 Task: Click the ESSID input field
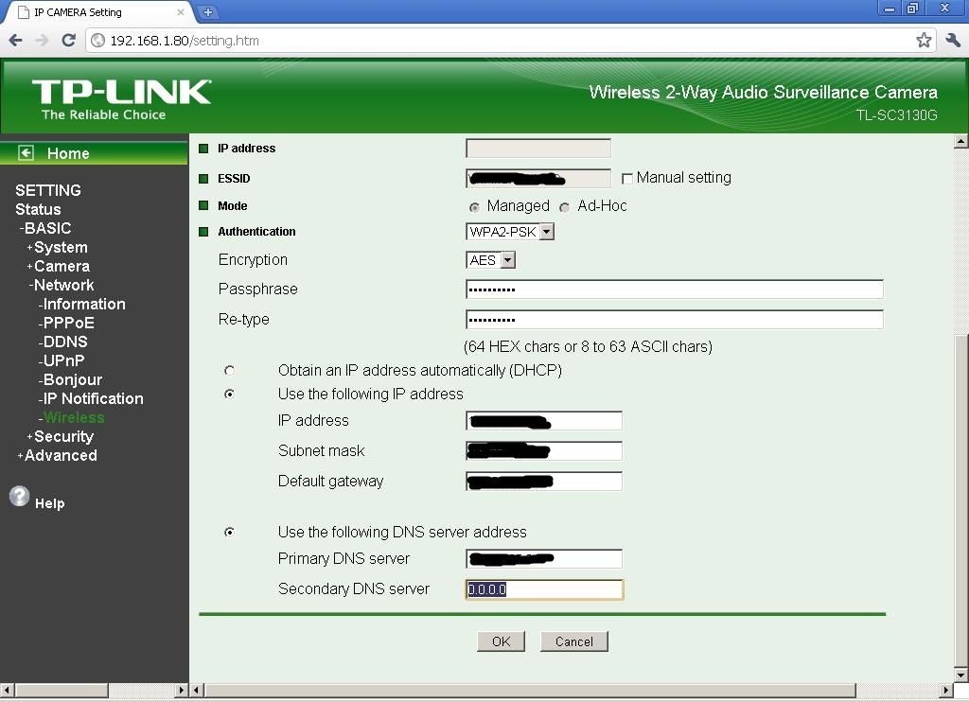tap(538, 179)
